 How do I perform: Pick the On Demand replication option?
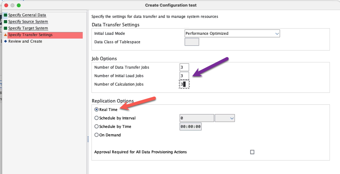tap(97, 135)
